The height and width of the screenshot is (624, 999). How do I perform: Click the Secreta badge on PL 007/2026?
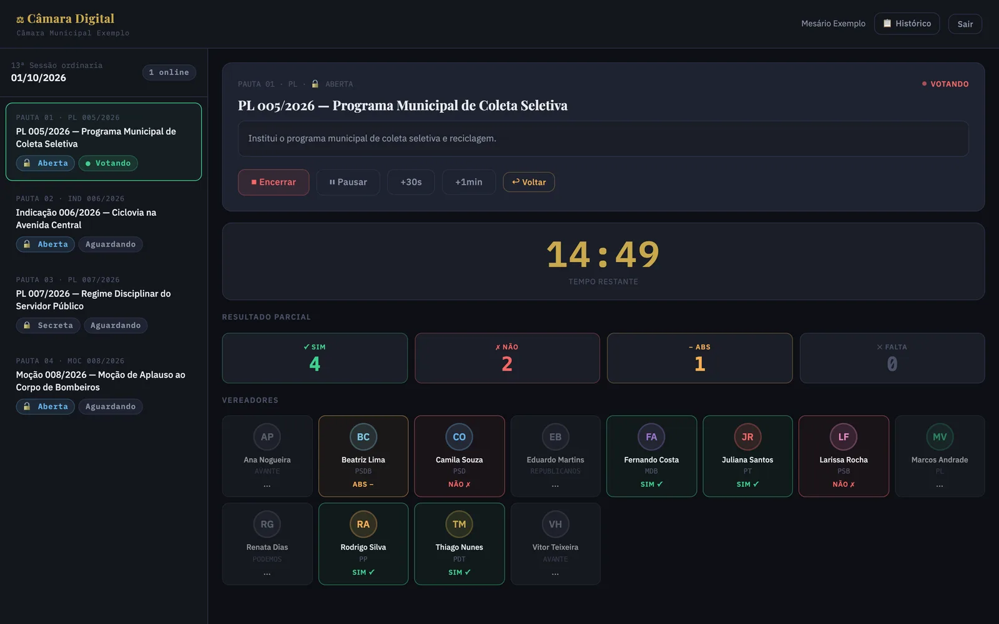(x=48, y=326)
